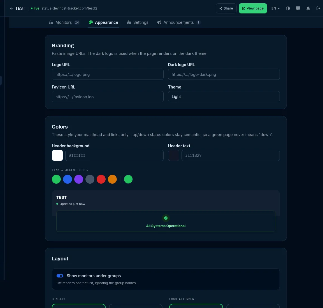This screenshot has height=308, width=323.
Task: Edit the Header text hex field
Action: [231, 155]
